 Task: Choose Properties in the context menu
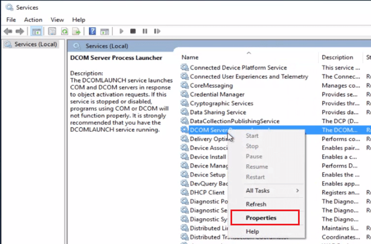(265, 218)
